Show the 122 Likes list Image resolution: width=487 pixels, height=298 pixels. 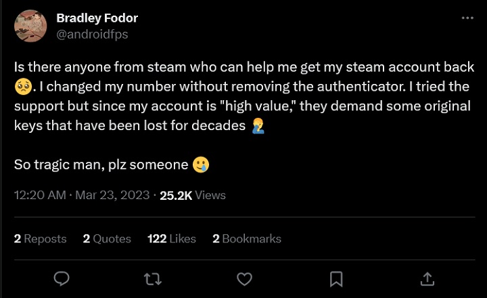[171, 238]
